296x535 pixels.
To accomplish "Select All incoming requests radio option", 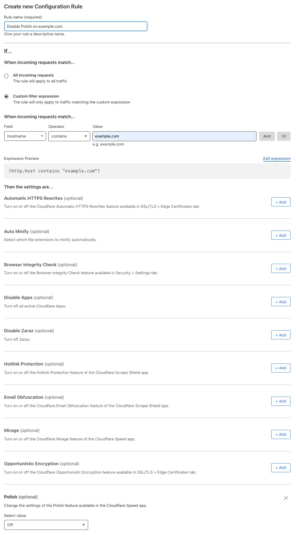I will [x=6, y=76].
